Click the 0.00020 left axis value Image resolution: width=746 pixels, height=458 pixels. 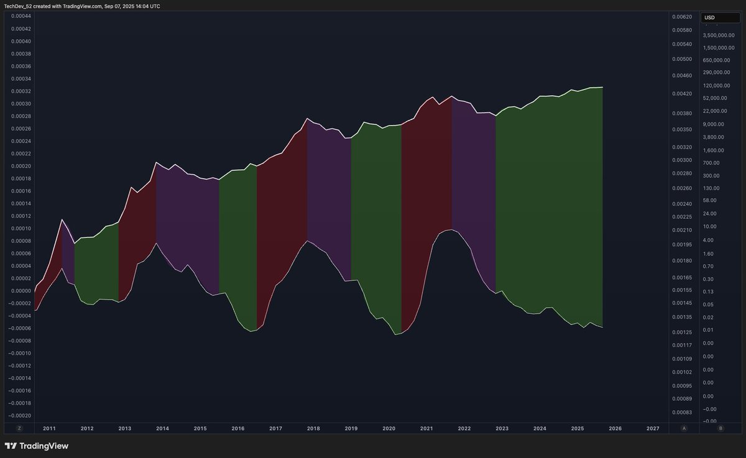point(22,166)
